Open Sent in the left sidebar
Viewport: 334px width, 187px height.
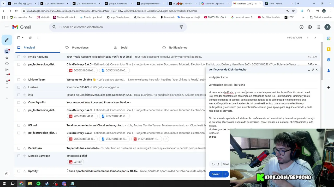click(7, 70)
